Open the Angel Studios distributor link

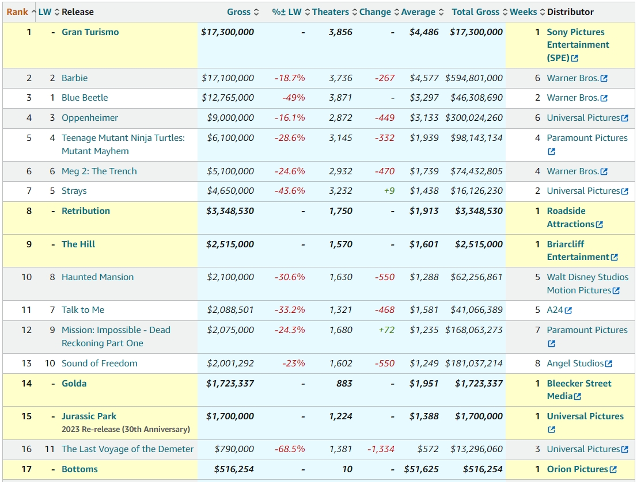tap(575, 364)
